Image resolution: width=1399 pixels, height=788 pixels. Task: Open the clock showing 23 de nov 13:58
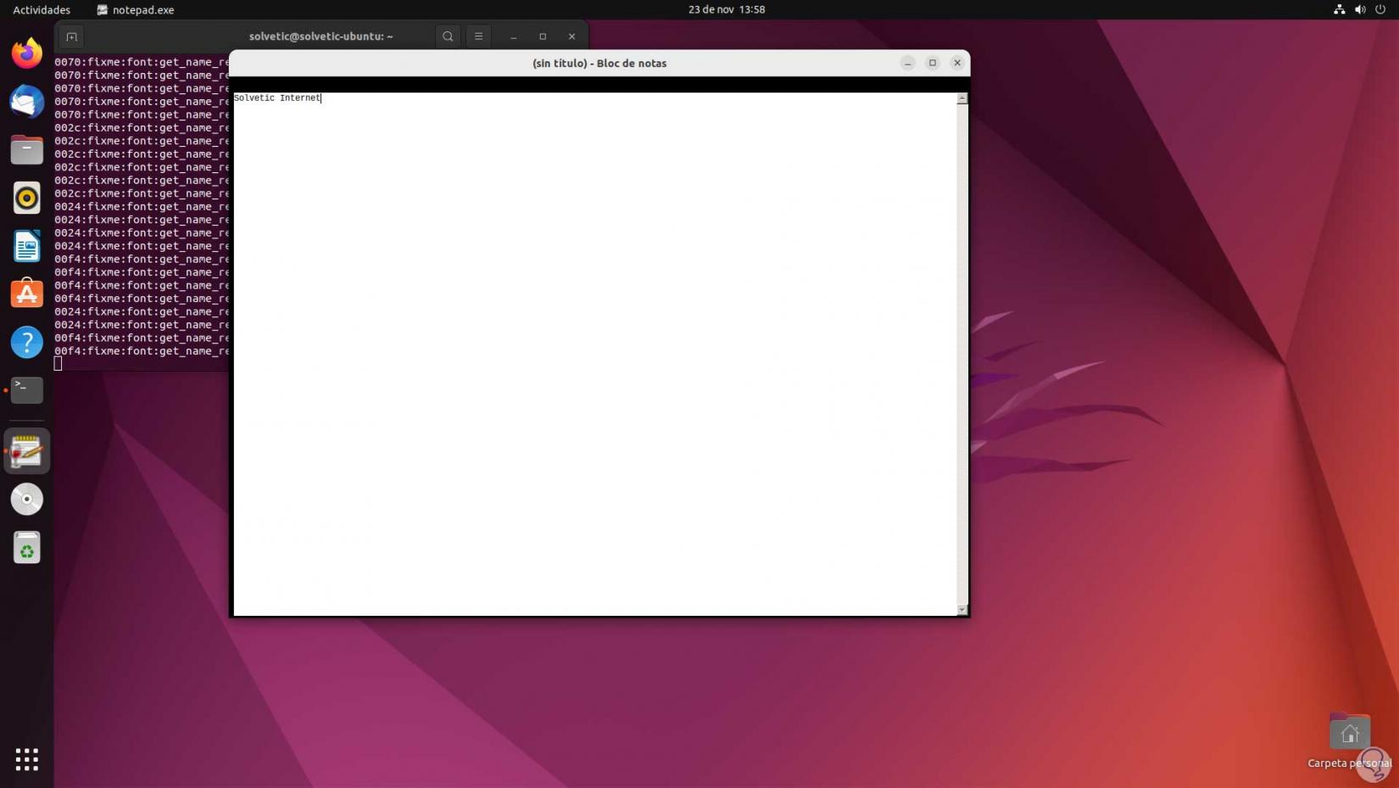pyautogui.click(x=727, y=9)
